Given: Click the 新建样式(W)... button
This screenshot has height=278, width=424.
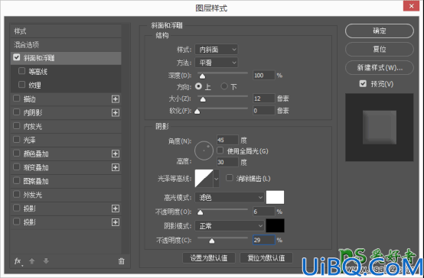Looking at the screenshot, I should [x=380, y=67].
